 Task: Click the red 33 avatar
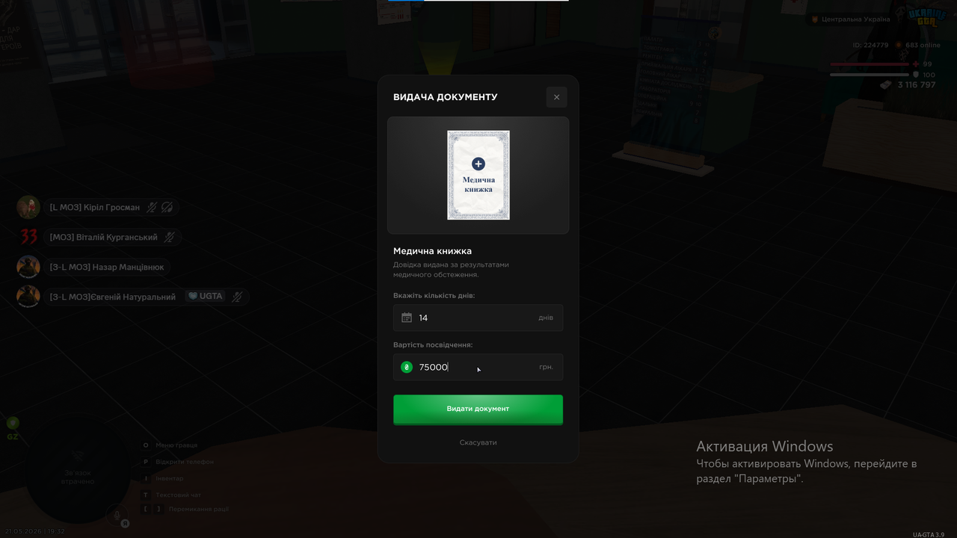coord(28,237)
